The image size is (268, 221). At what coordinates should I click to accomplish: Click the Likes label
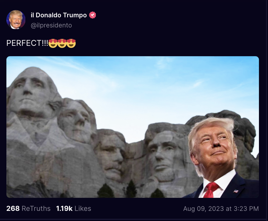(x=83, y=208)
